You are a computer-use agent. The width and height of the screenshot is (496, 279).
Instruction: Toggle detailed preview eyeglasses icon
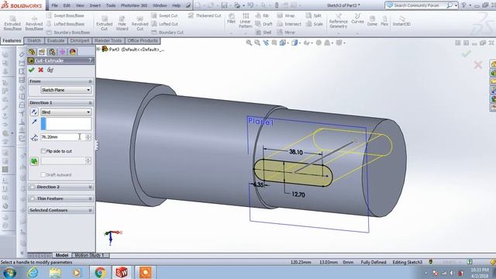[x=50, y=70]
